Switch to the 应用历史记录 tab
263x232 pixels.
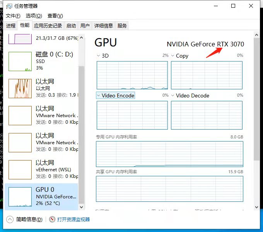coord(48,26)
